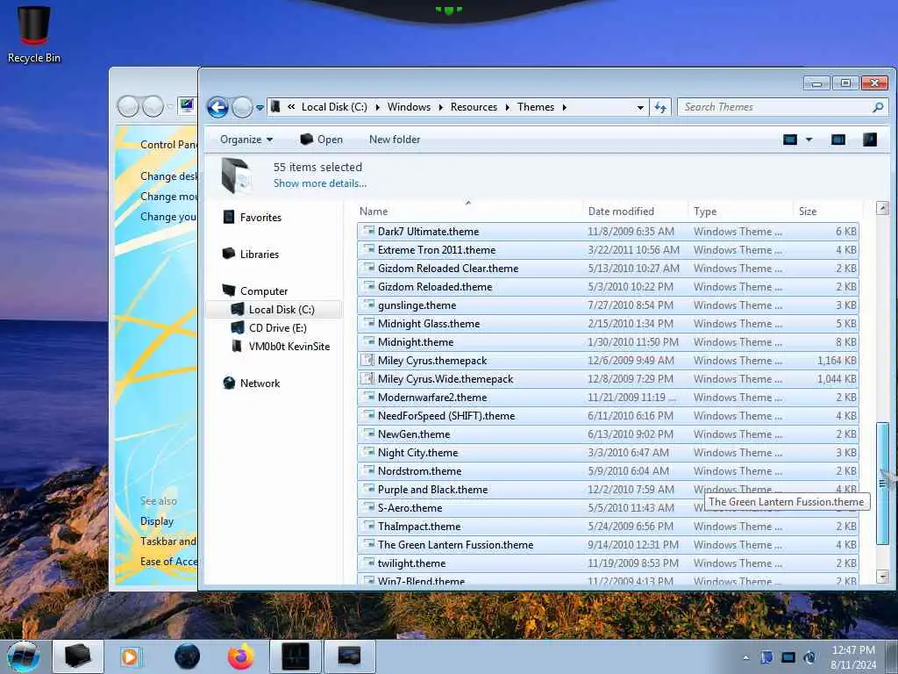Expand arrow after Local Disk (C:) breadcrumb
The image size is (898, 674).
pyautogui.click(x=377, y=107)
